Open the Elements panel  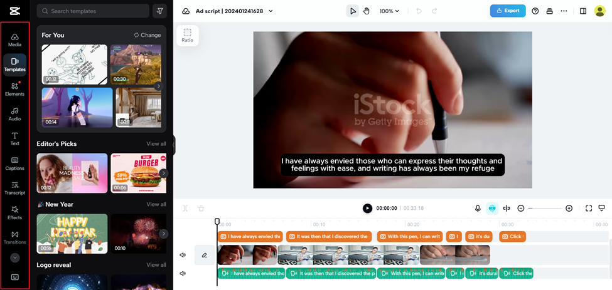click(x=14, y=89)
